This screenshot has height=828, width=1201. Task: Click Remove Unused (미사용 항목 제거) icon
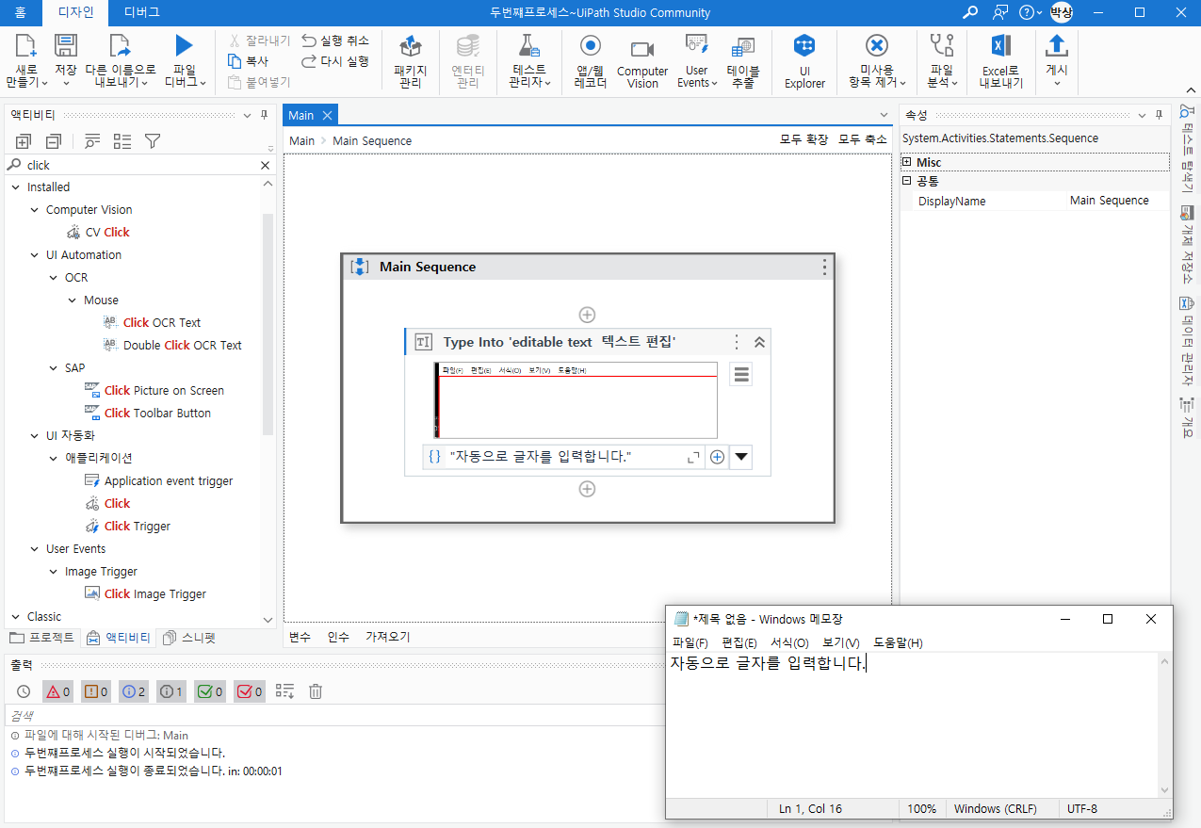pos(877,46)
